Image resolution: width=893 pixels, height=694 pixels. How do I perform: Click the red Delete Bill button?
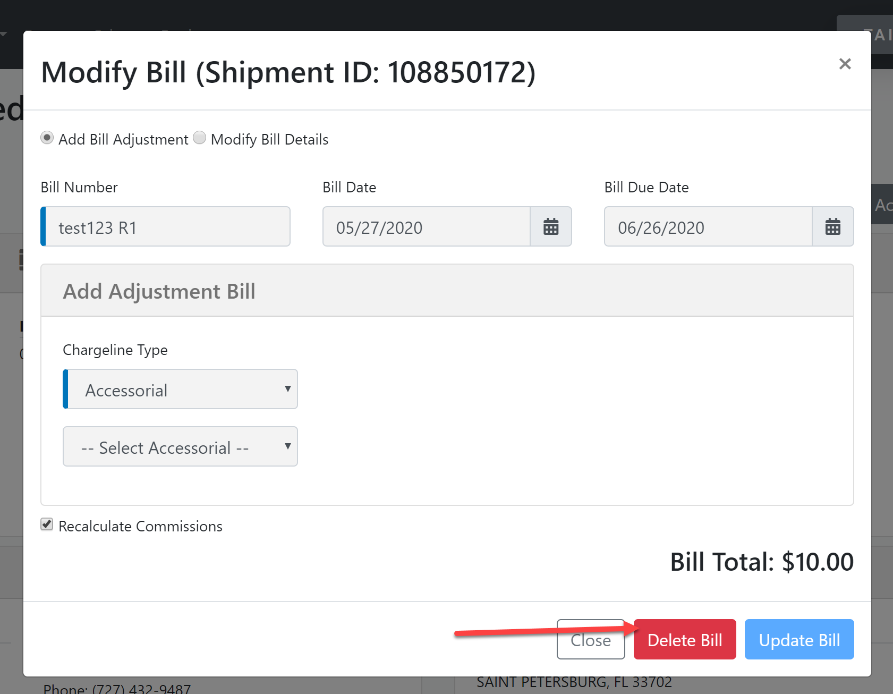point(685,639)
